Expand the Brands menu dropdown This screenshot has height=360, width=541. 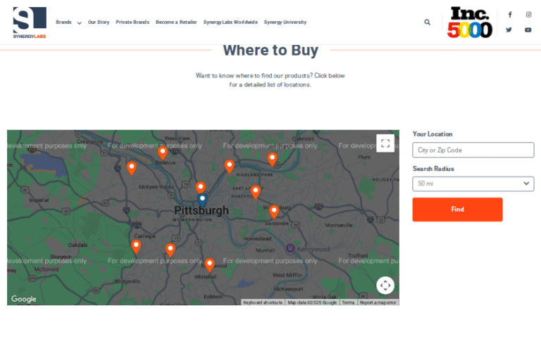point(68,22)
